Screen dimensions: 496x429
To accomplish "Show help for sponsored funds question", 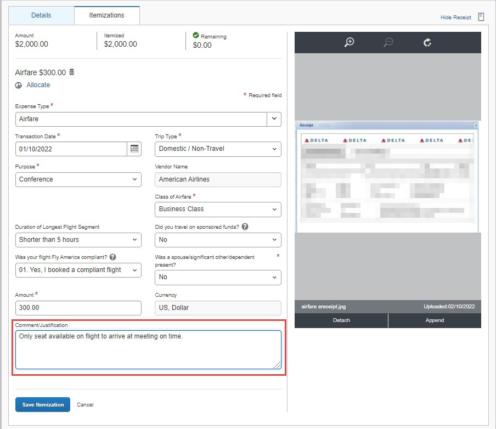I will (245, 227).
